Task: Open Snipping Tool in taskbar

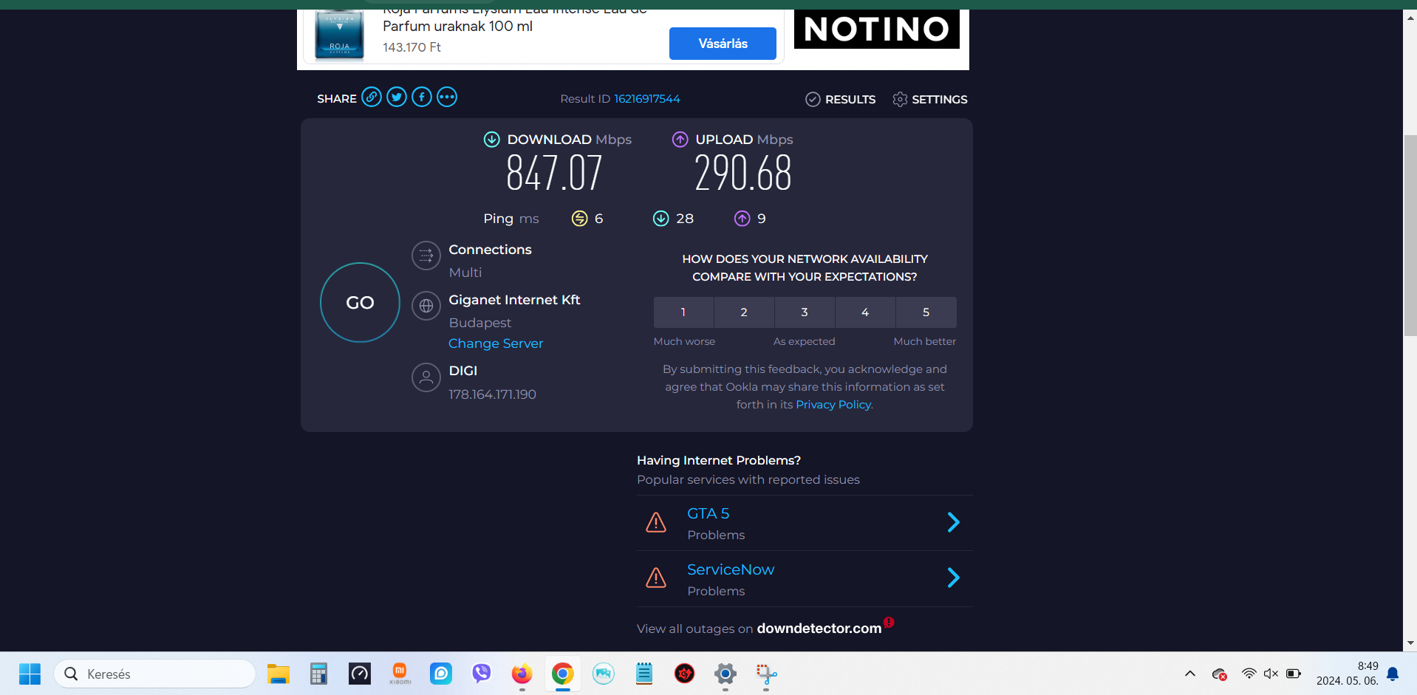Action: point(766,674)
